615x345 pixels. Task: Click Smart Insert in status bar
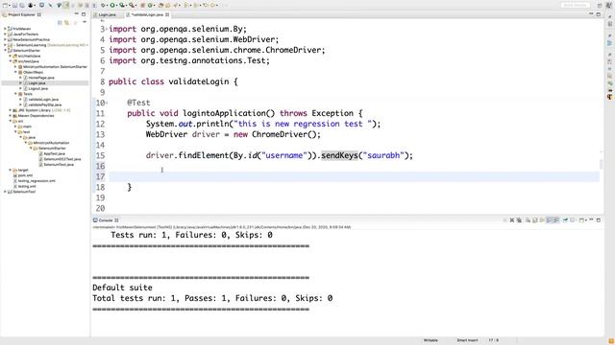coord(467,340)
